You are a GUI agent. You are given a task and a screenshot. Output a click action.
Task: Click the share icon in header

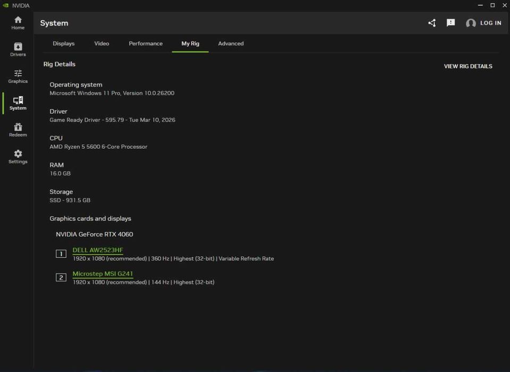432,23
